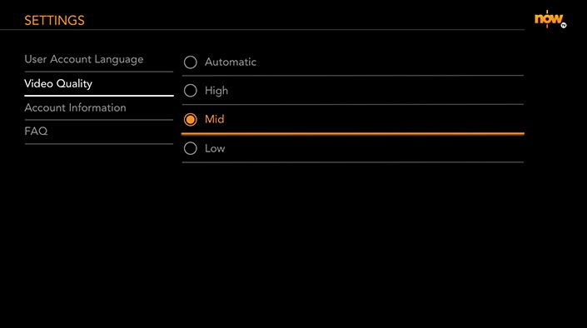This screenshot has height=328, width=587.
Task: Open User Account Language settings
Action: click(x=84, y=60)
